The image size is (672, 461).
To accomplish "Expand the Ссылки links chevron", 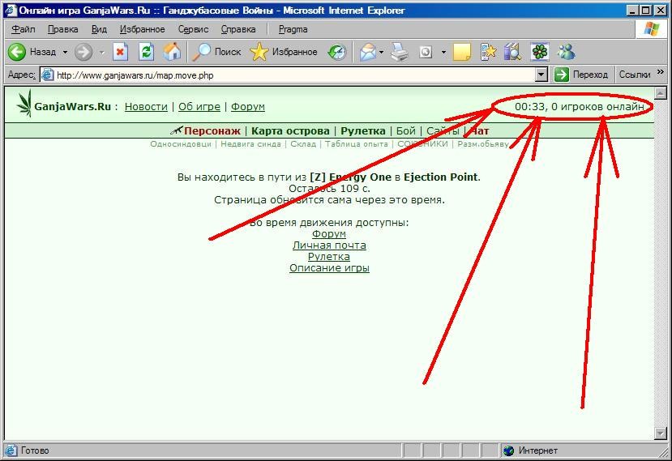I will 661,71.
